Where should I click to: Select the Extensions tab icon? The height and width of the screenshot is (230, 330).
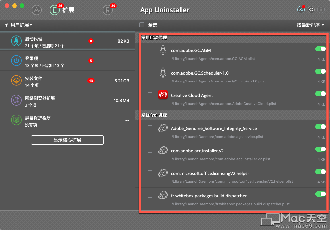[x=55, y=10]
